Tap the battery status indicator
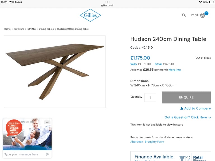 (x=211, y=2)
